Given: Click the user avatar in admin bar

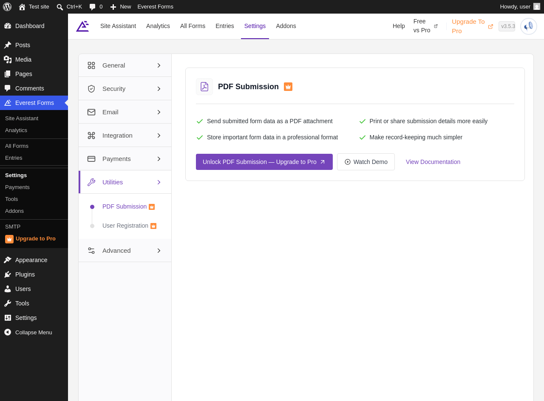Looking at the screenshot, I should coord(537,6).
